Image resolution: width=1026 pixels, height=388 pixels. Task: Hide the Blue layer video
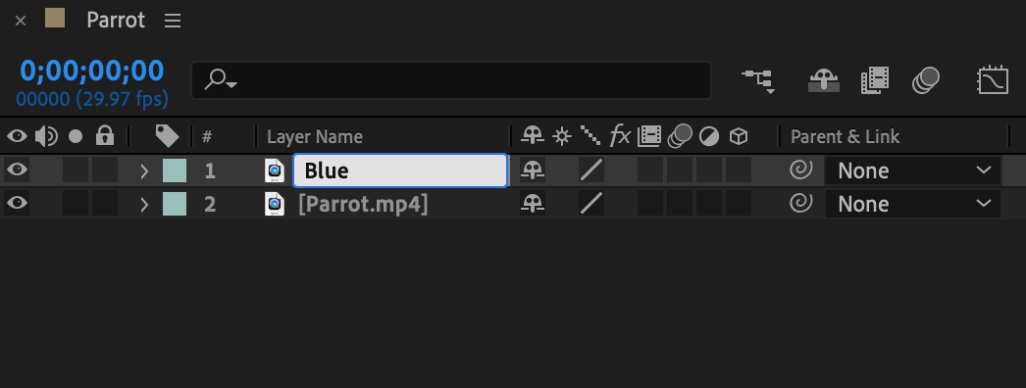click(17, 170)
